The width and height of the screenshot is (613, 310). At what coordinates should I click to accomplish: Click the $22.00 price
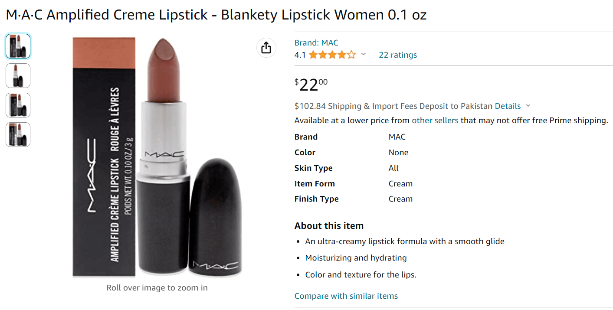pyautogui.click(x=311, y=85)
